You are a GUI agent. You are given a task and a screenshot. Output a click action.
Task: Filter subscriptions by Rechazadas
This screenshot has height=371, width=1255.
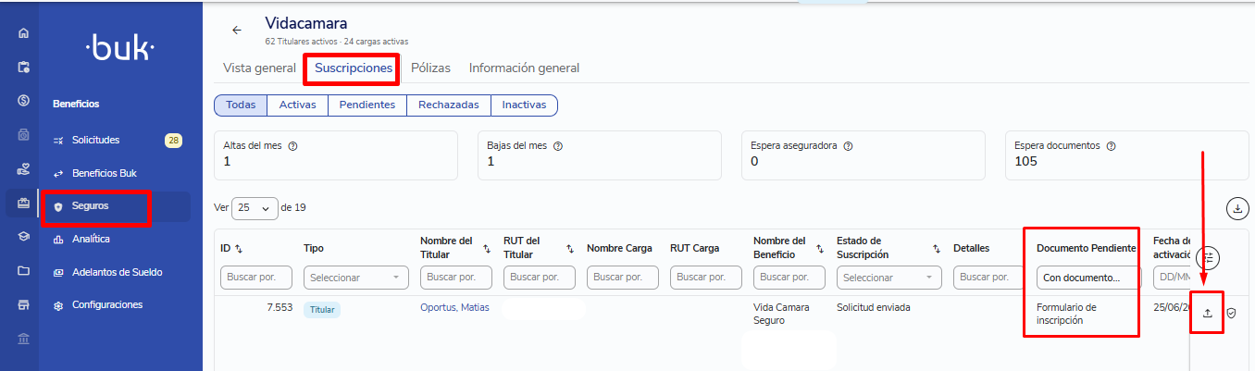pyautogui.click(x=449, y=105)
